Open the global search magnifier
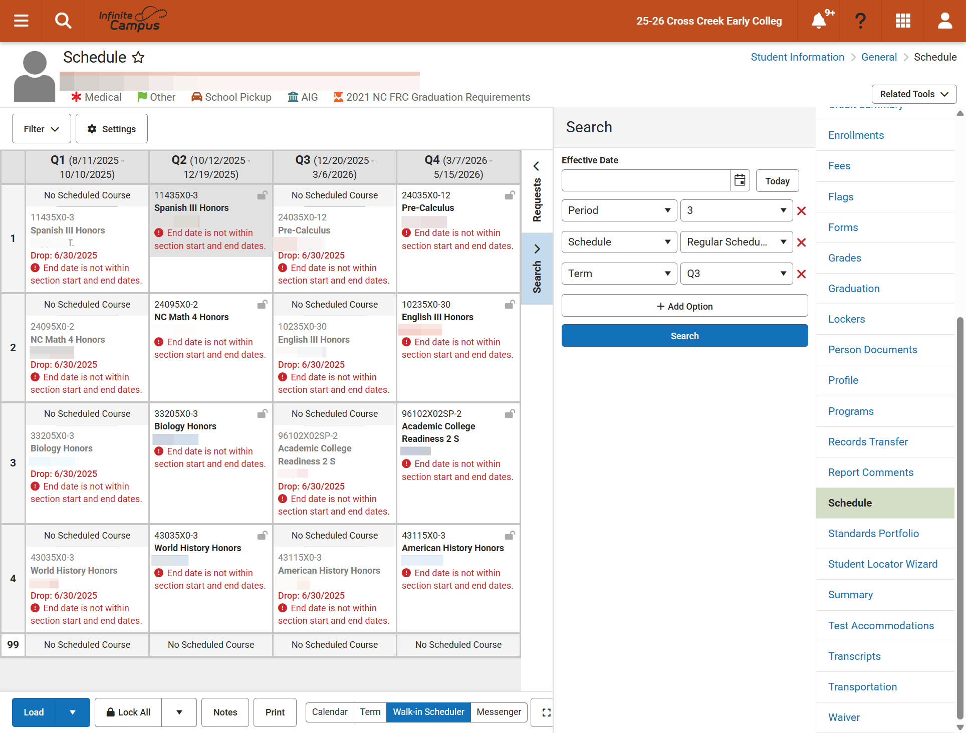Image resolution: width=966 pixels, height=733 pixels. pos(63,21)
